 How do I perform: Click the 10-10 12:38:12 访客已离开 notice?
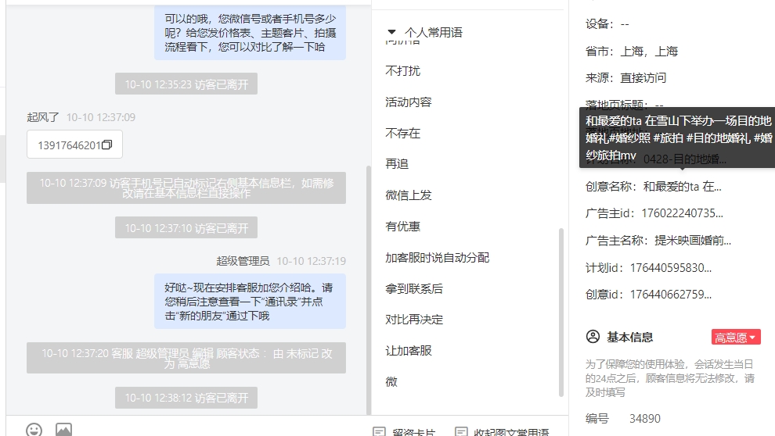pyautogui.click(x=186, y=398)
